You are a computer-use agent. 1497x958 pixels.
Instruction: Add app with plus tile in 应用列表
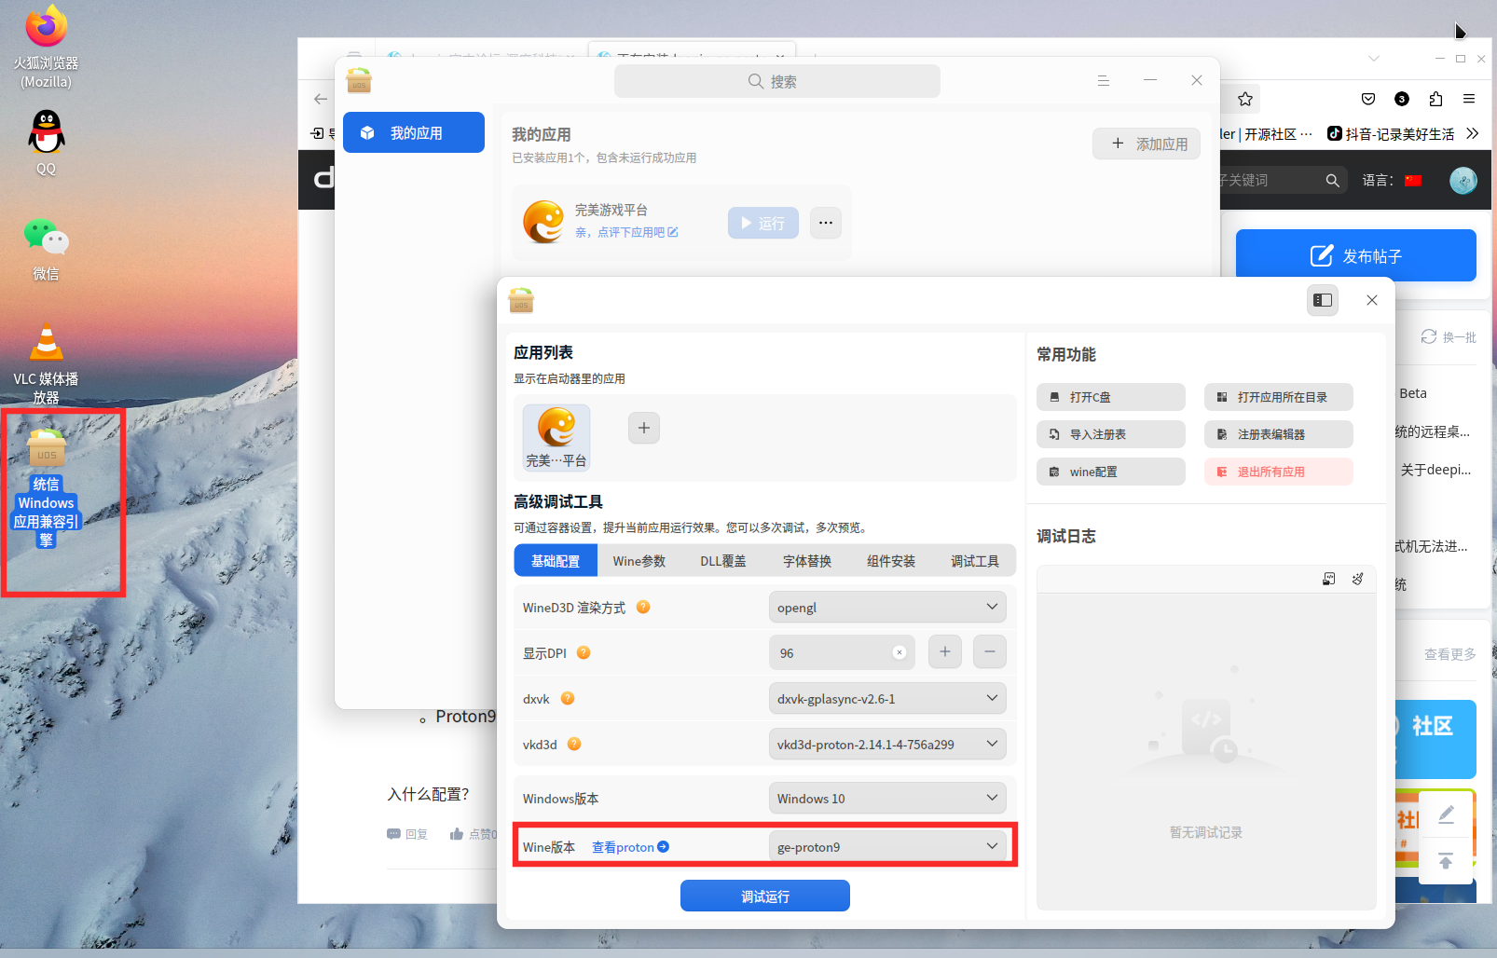coord(644,428)
